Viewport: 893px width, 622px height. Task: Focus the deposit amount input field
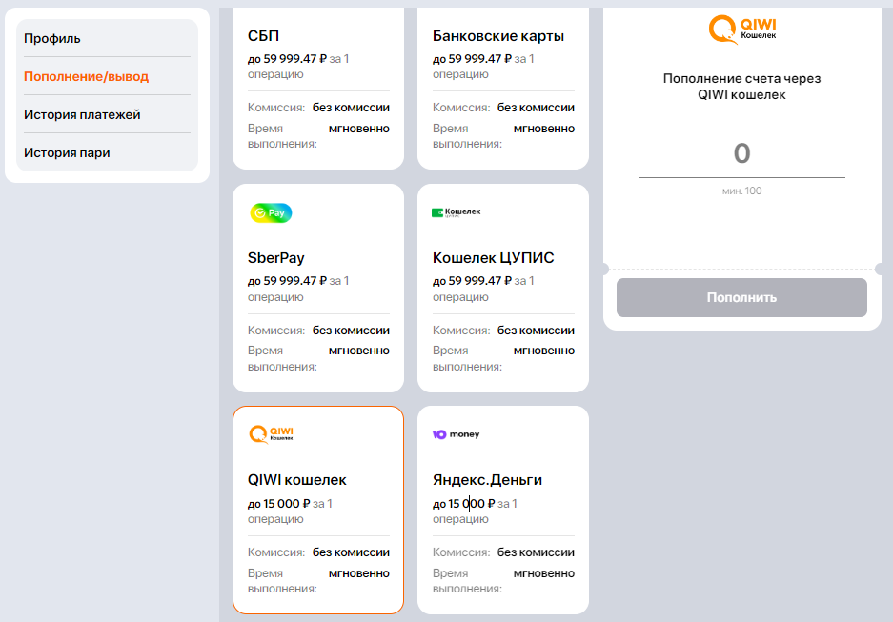(742, 153)
